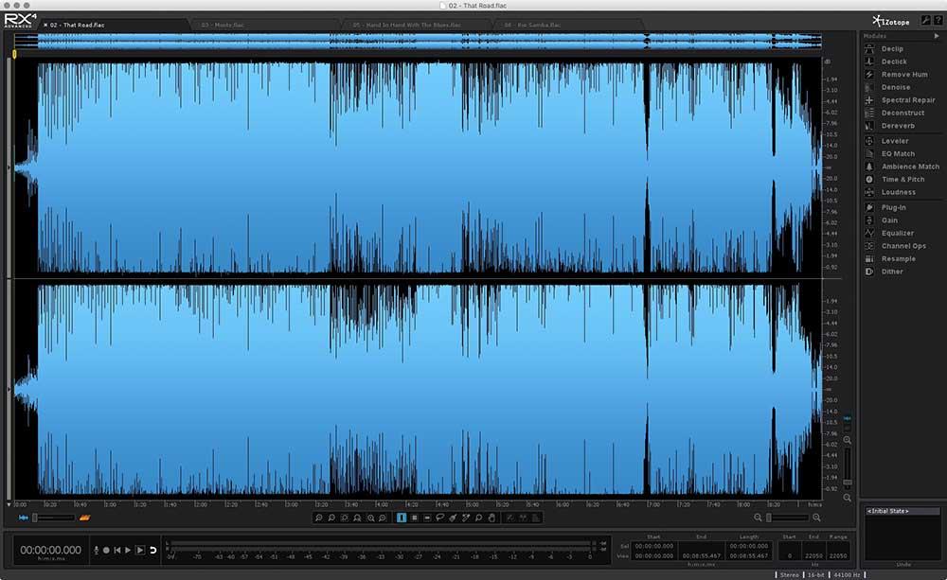This screenshot has width=947, height=580.
Task: Open the Dereverb module
Action: pyautogui.click(x=898, y=126)
